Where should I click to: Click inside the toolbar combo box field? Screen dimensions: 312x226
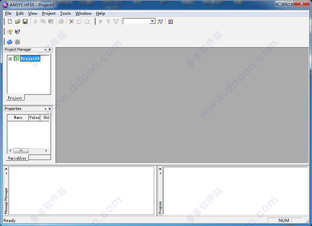(136, 21)
